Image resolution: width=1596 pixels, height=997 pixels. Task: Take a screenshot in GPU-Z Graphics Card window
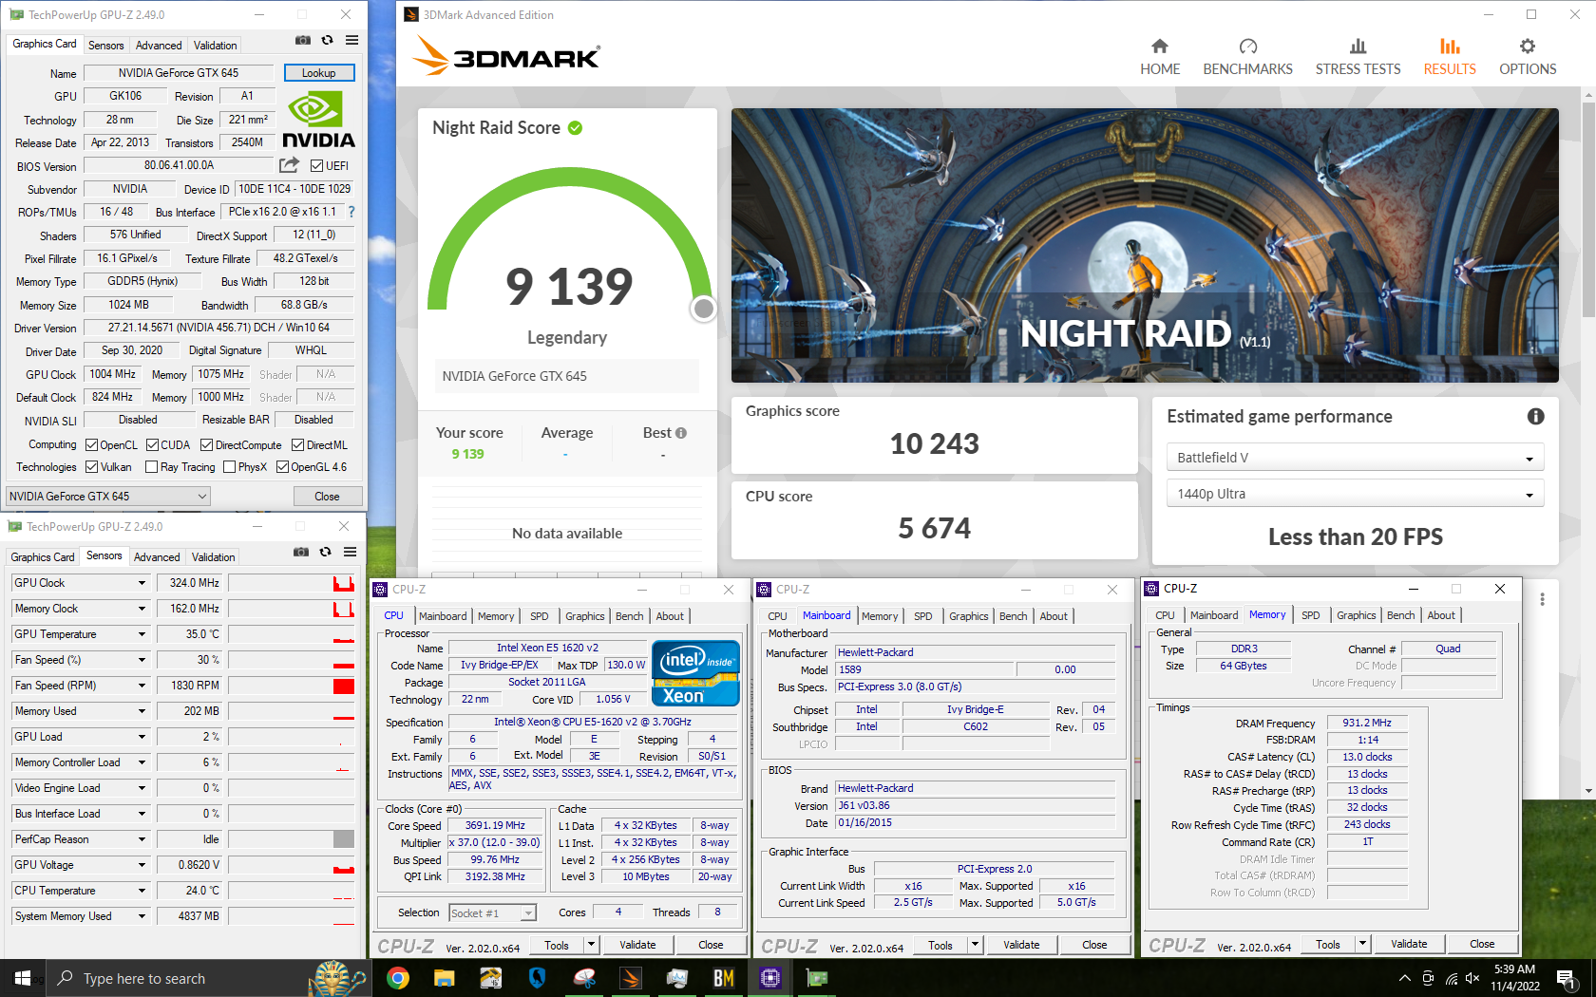(x=302, y=41)
